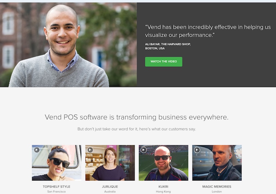Click the San Francisco location text
The height and width of the screenshot is (194, 276).
(x=57, y=192)
